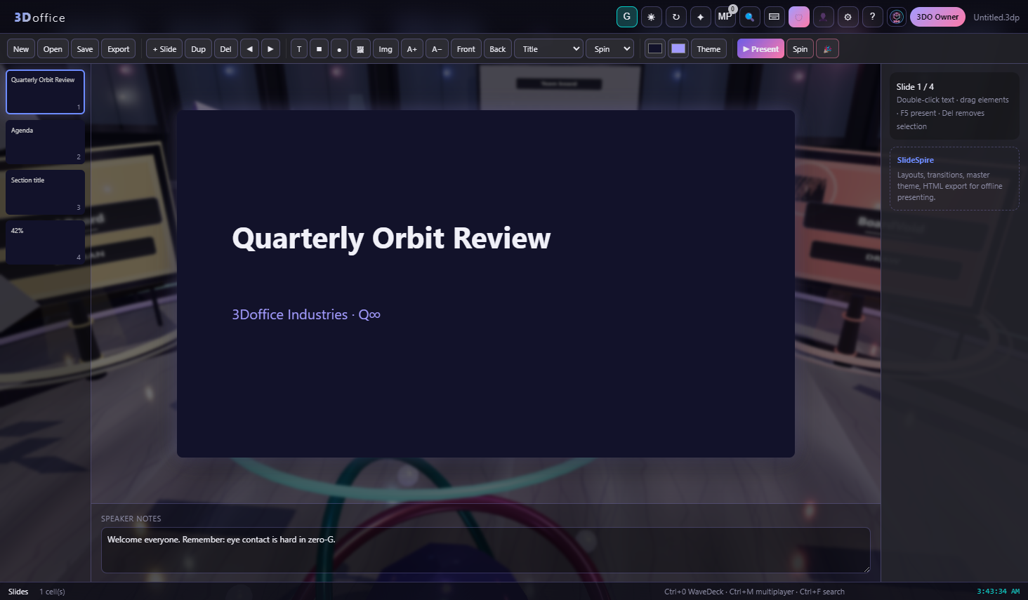Go to next slide with right arrow
1028x600 pixels.
pyautogui.click(x=270, y=49)
